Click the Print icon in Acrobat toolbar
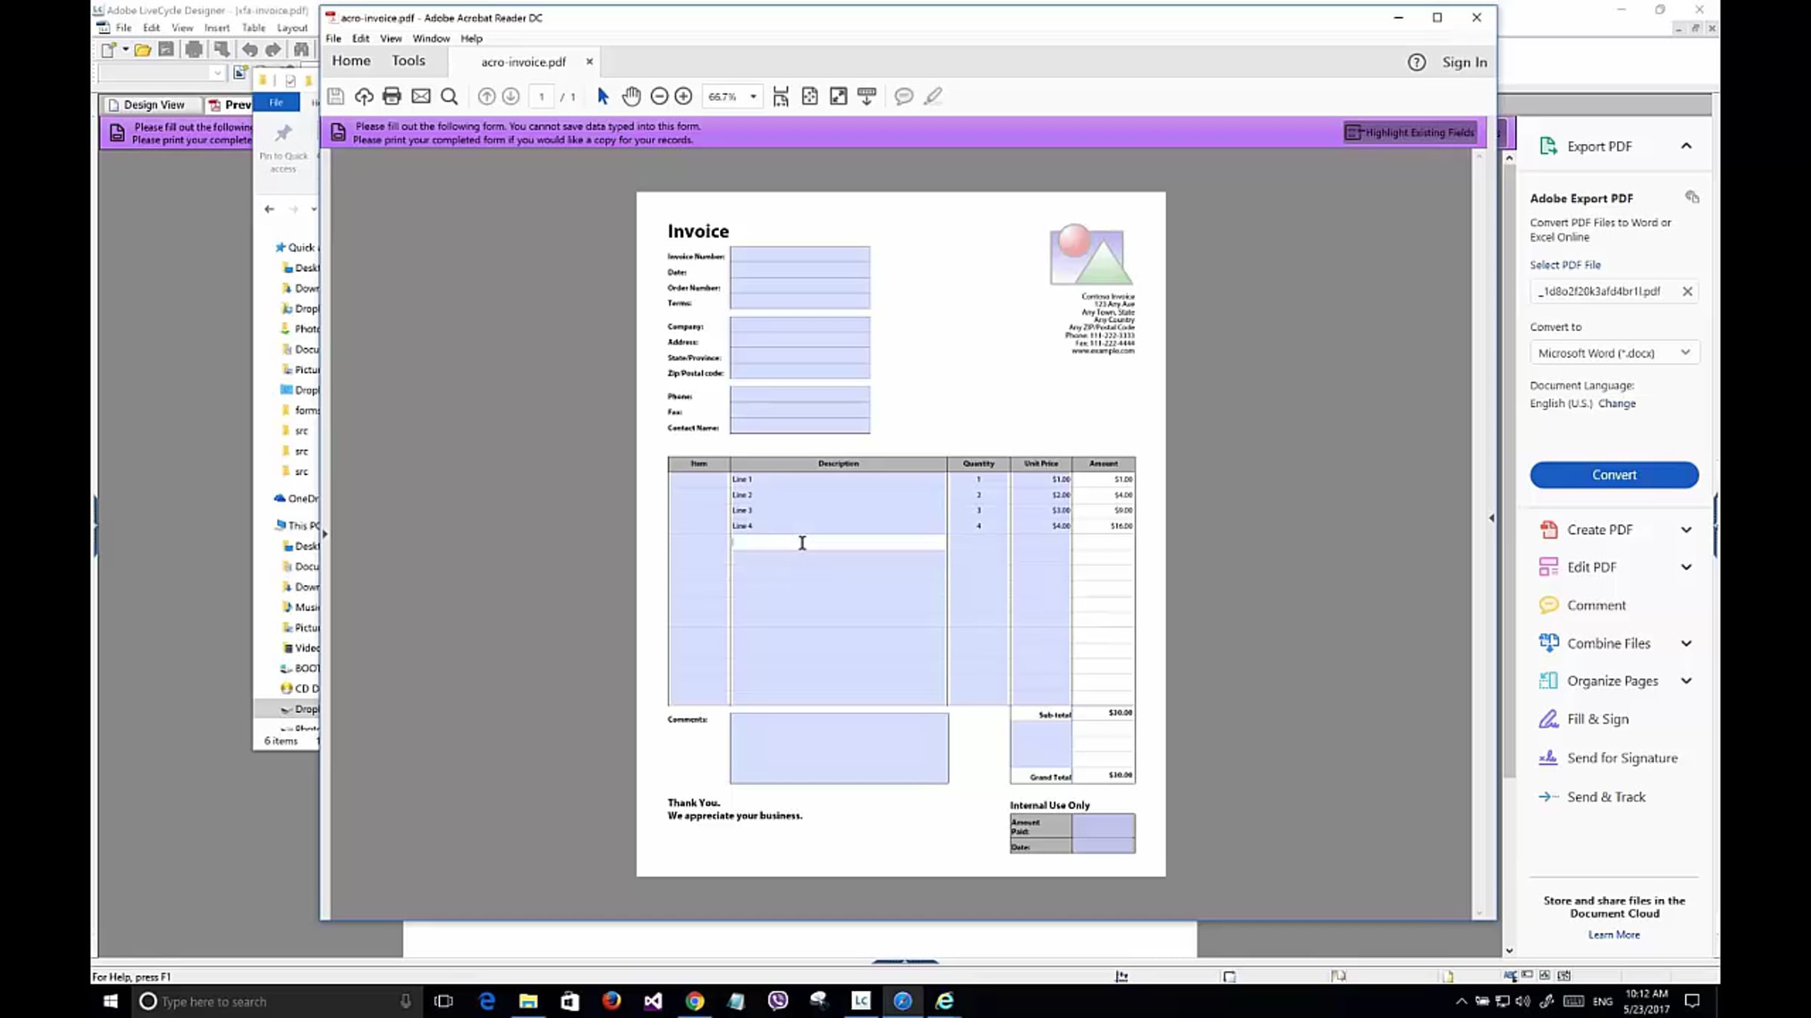Screen dimensions: 1811x1018 [x=392, y=96]
